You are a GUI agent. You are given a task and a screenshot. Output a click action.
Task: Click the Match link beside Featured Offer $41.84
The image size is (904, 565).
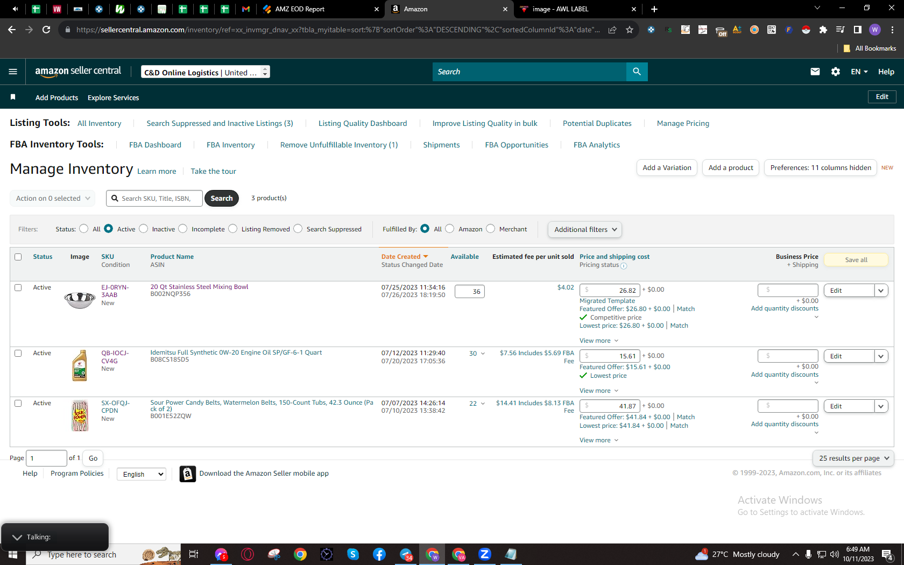tap(686, 417)
